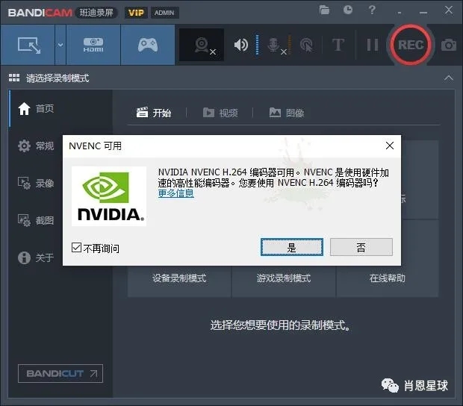Click the NVIDIA logo image
Screen dimensions: 463x406
(x=109, y=196)
